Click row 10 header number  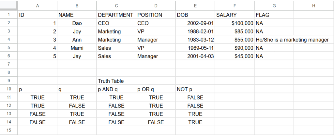[x=8, y=89]
